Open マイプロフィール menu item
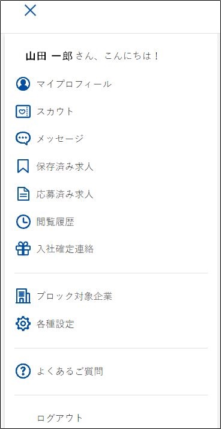This screenshot has height=429, width=221. coord(74,84)
